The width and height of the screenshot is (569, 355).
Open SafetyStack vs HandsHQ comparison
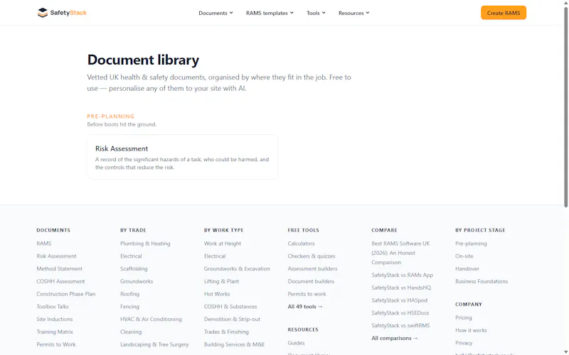coord(401,288)
